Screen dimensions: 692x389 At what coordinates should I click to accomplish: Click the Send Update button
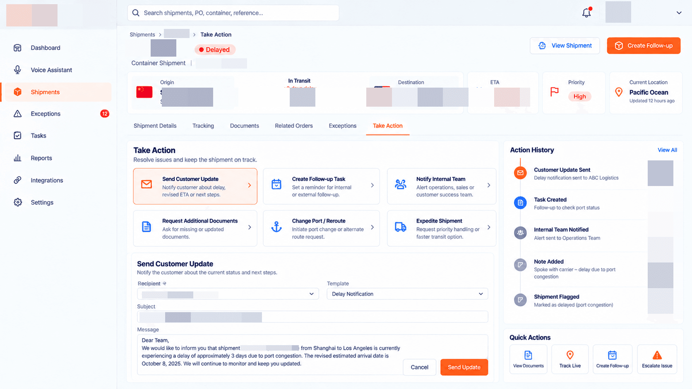point(464,367)
